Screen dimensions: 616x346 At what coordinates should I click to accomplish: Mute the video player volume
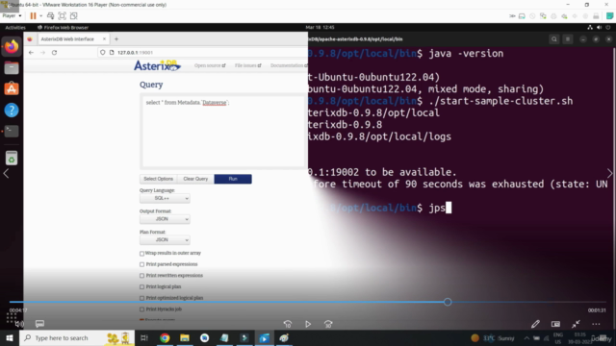[x=19, y=324]
